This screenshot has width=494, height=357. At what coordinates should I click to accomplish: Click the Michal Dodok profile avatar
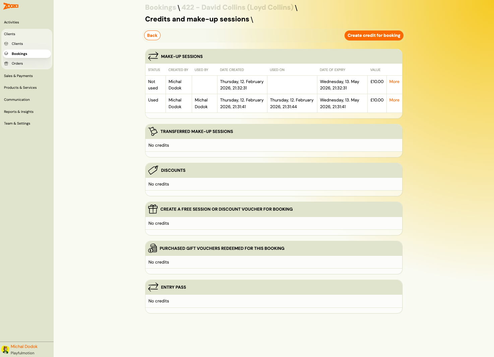click(x=5, y=350)
